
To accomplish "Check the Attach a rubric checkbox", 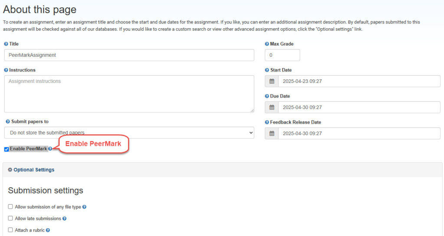I will 10,230.
